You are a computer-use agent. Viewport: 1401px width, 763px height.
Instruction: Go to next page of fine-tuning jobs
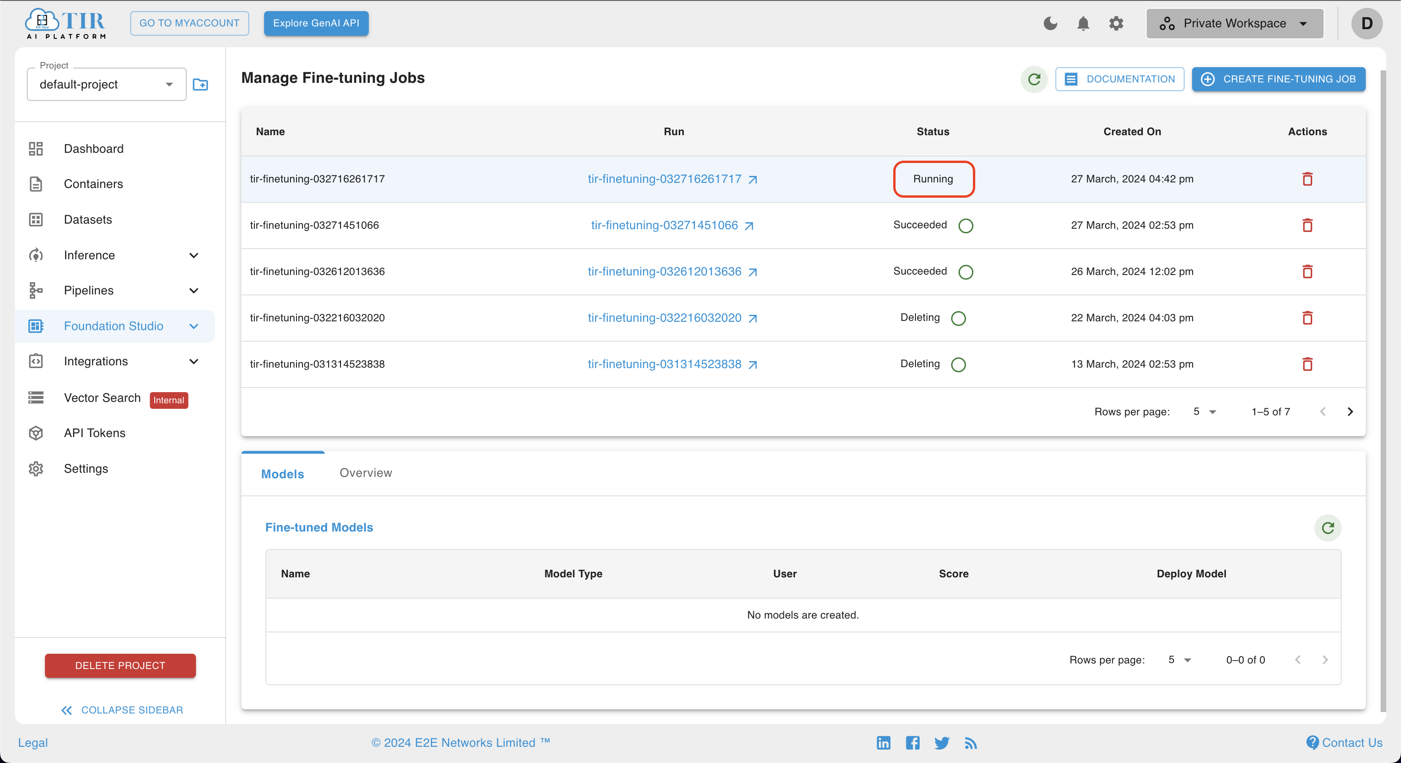point(1349,412)
